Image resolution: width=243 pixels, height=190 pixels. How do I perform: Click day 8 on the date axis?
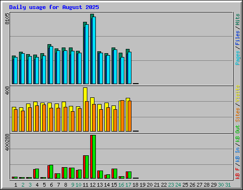pyautogui.click(x=65, y=185)
